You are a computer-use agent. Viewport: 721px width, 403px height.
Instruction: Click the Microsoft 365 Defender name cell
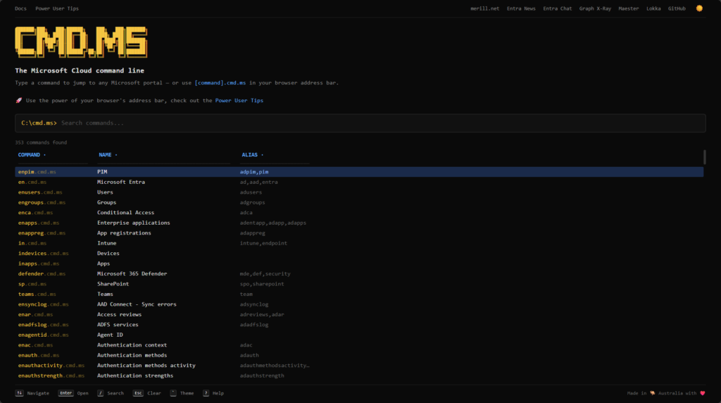tap(132, 274)
